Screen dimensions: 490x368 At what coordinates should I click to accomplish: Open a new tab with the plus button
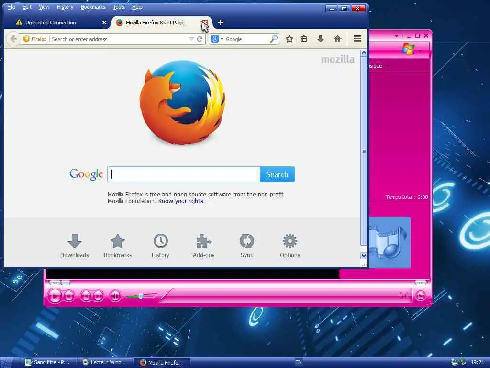(x=220, y=23)
